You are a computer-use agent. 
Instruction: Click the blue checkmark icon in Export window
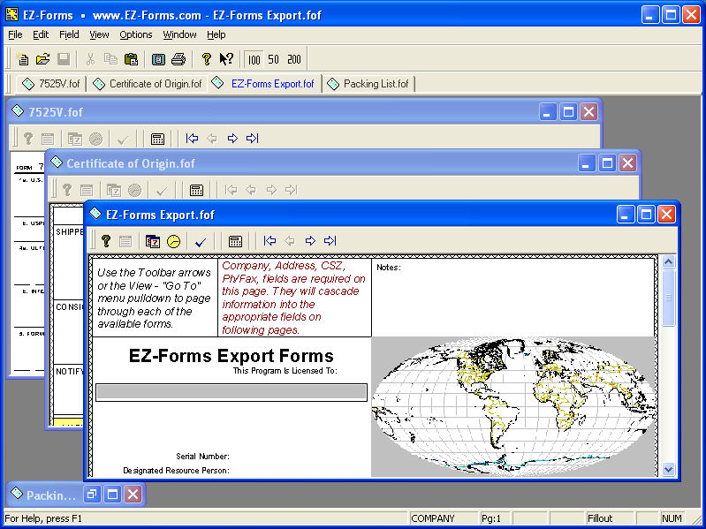[x=201, y=241]
